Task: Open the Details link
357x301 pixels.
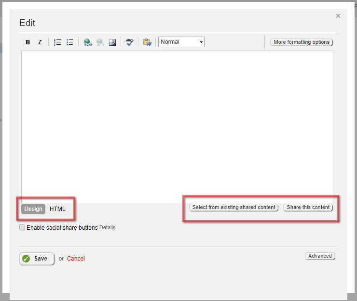Action: click(108, 228)
